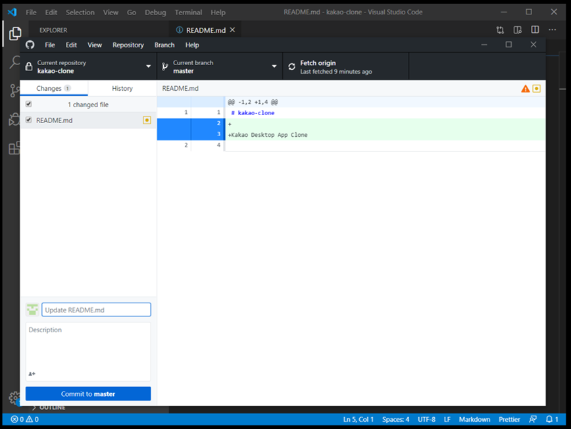Viewport: 571px width, 429px height.
Task: Toggle diff line 2 selection
Action: pyautogui.click(x=191, y=124)
